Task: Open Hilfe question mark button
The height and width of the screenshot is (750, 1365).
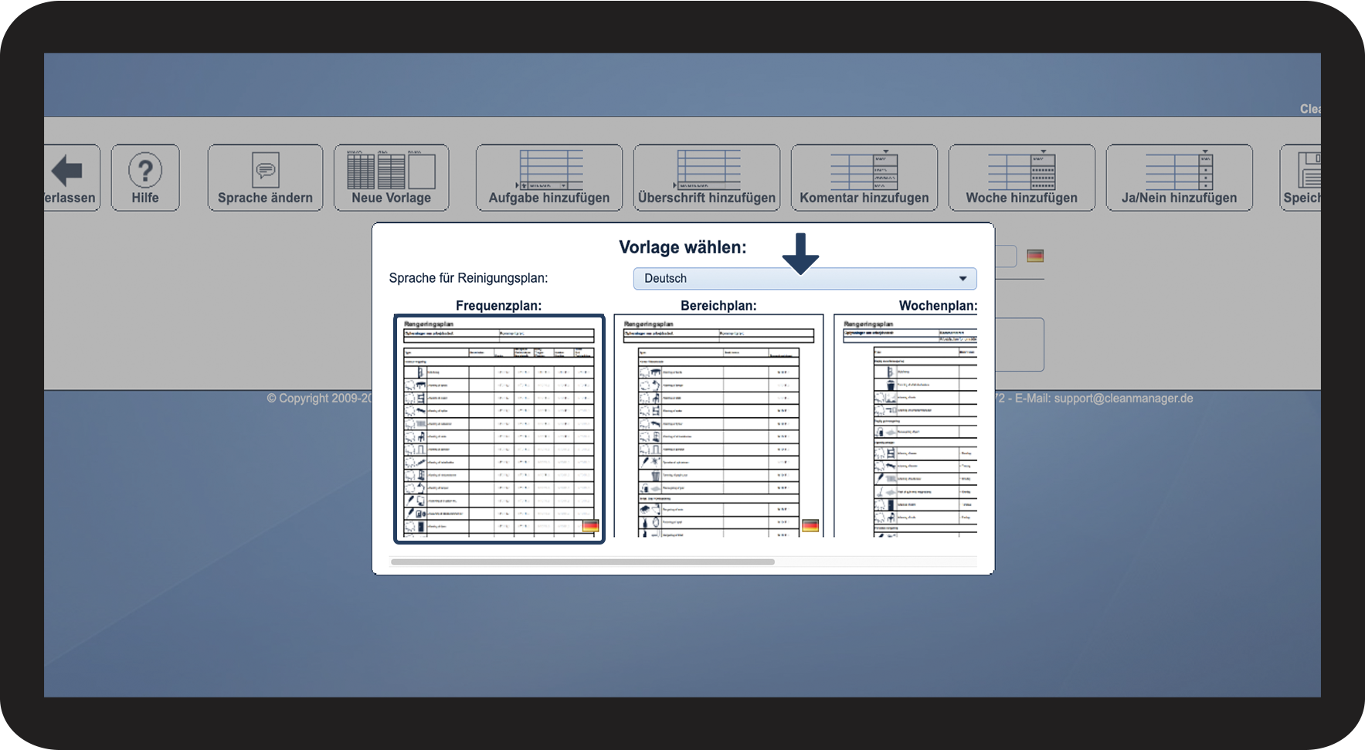Action: pos(145,178)
